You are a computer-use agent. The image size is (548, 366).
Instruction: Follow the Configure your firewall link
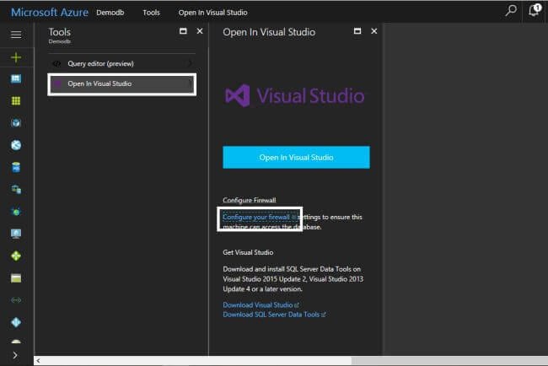point(256,217)
